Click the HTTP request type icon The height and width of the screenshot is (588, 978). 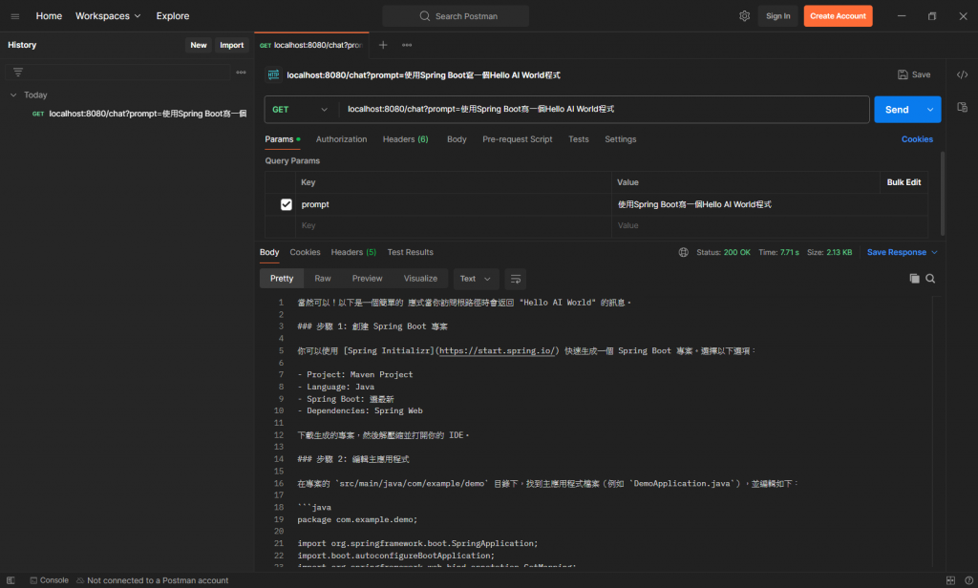coord(273,74)
